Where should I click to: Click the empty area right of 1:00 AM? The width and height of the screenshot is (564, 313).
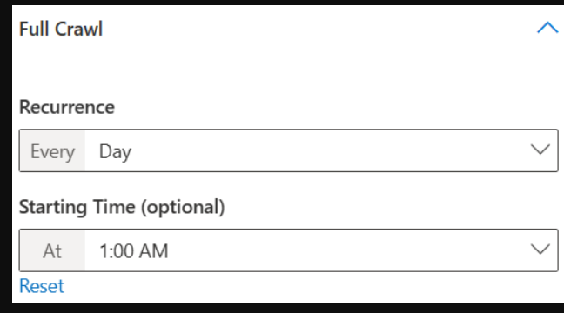point(349,250)
